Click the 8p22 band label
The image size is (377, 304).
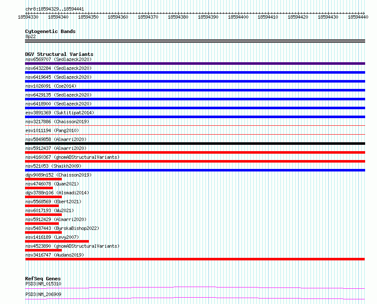click(x=30, y=36)
